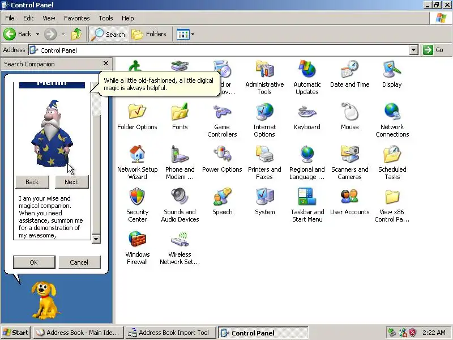
Task: Toggle the Search pane button
Action: click(x=108, y=34)
